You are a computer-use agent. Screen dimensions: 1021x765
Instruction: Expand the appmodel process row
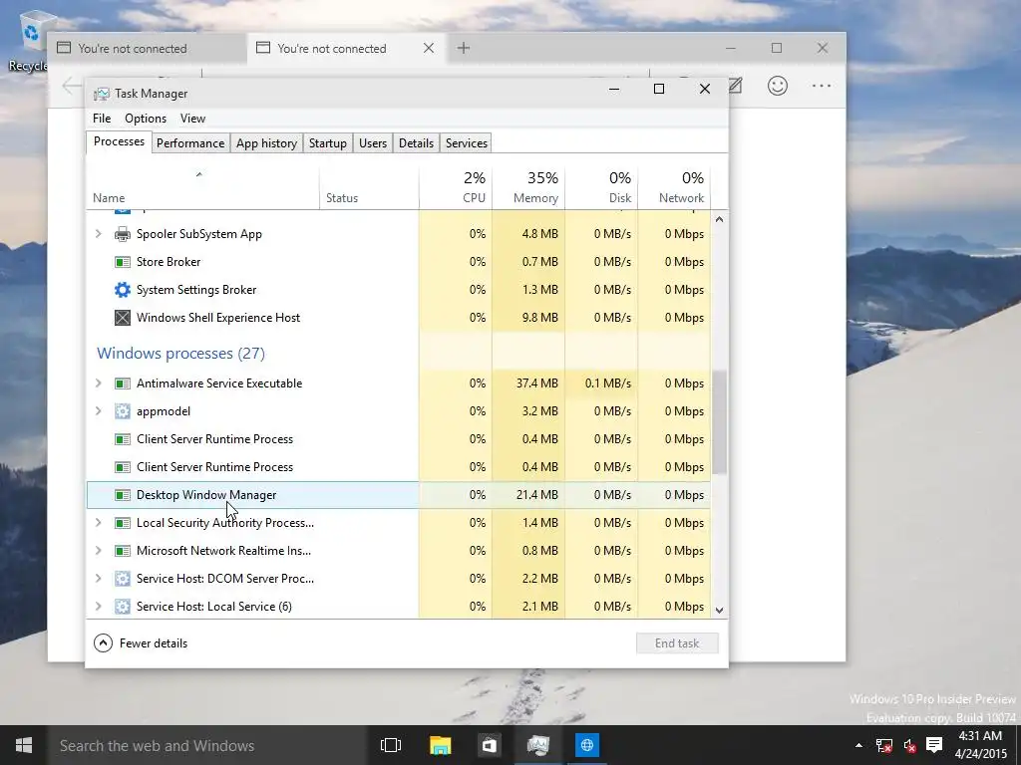(99, 411)
